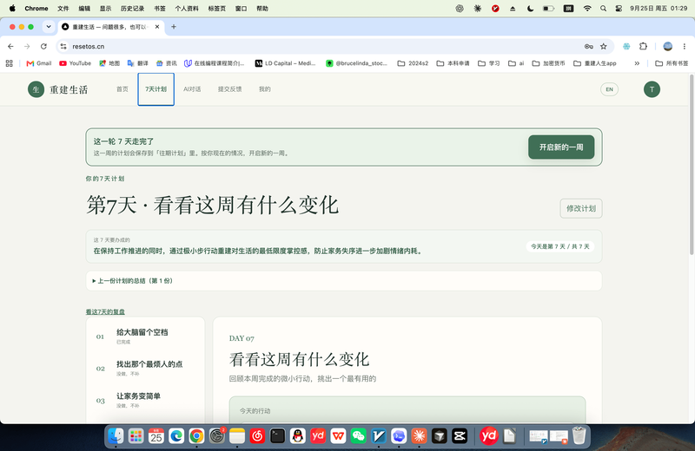This screenshot has height=451, width=695.
Task: Open the Chrome three-dot menu
Action: (685, 47)
